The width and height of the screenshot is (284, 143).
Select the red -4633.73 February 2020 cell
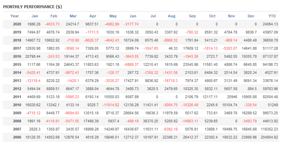click(x=51, y=24)
